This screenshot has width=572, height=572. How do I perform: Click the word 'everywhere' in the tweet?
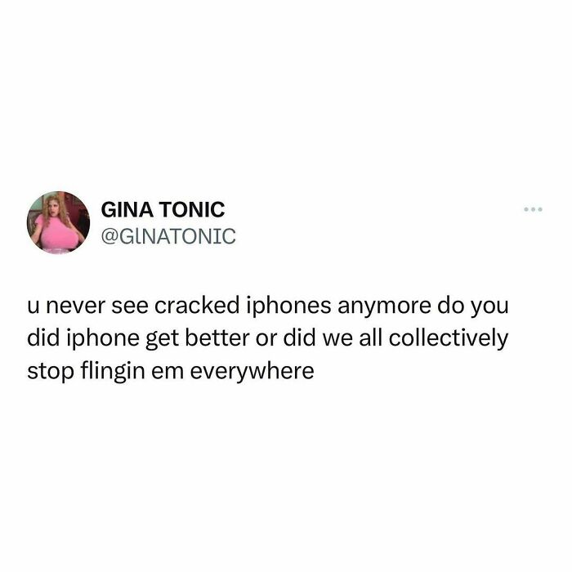pos(252,372)
